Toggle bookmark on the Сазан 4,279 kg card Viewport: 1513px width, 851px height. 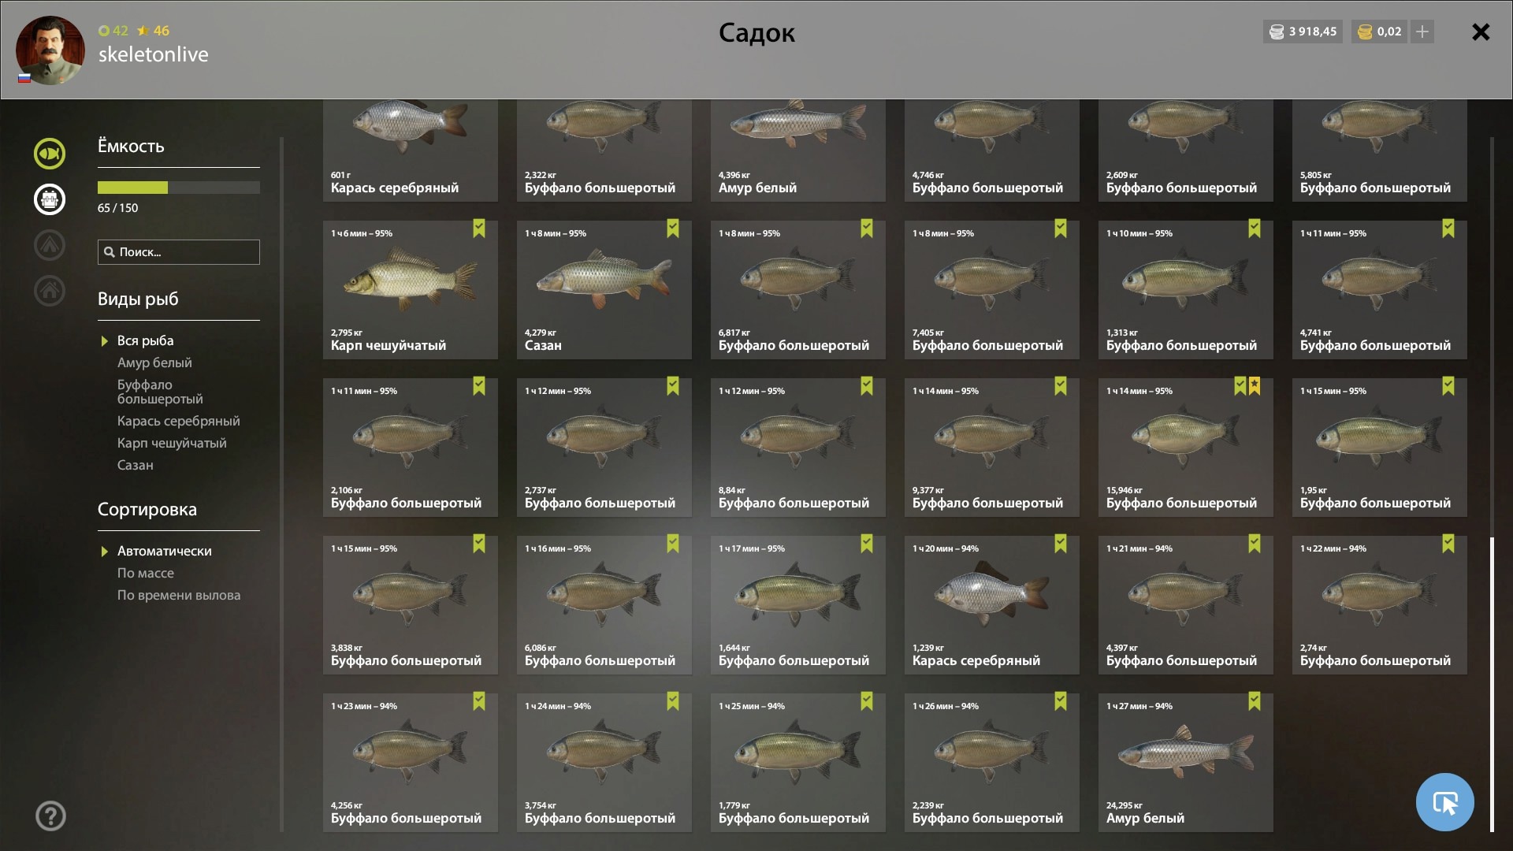pyautogui.click(x=673, y=229)
